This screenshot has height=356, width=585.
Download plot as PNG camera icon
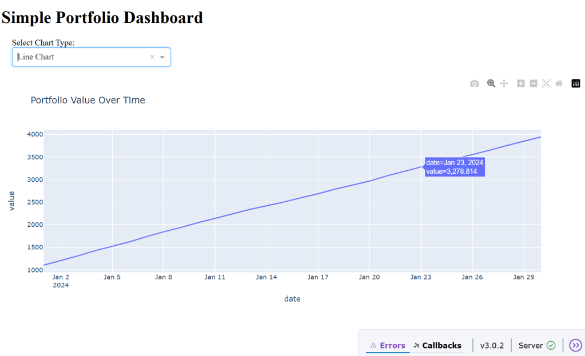pyautogui.click(x=474, y=83)
